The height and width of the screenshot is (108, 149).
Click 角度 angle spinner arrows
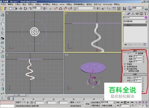coord(143,62)
